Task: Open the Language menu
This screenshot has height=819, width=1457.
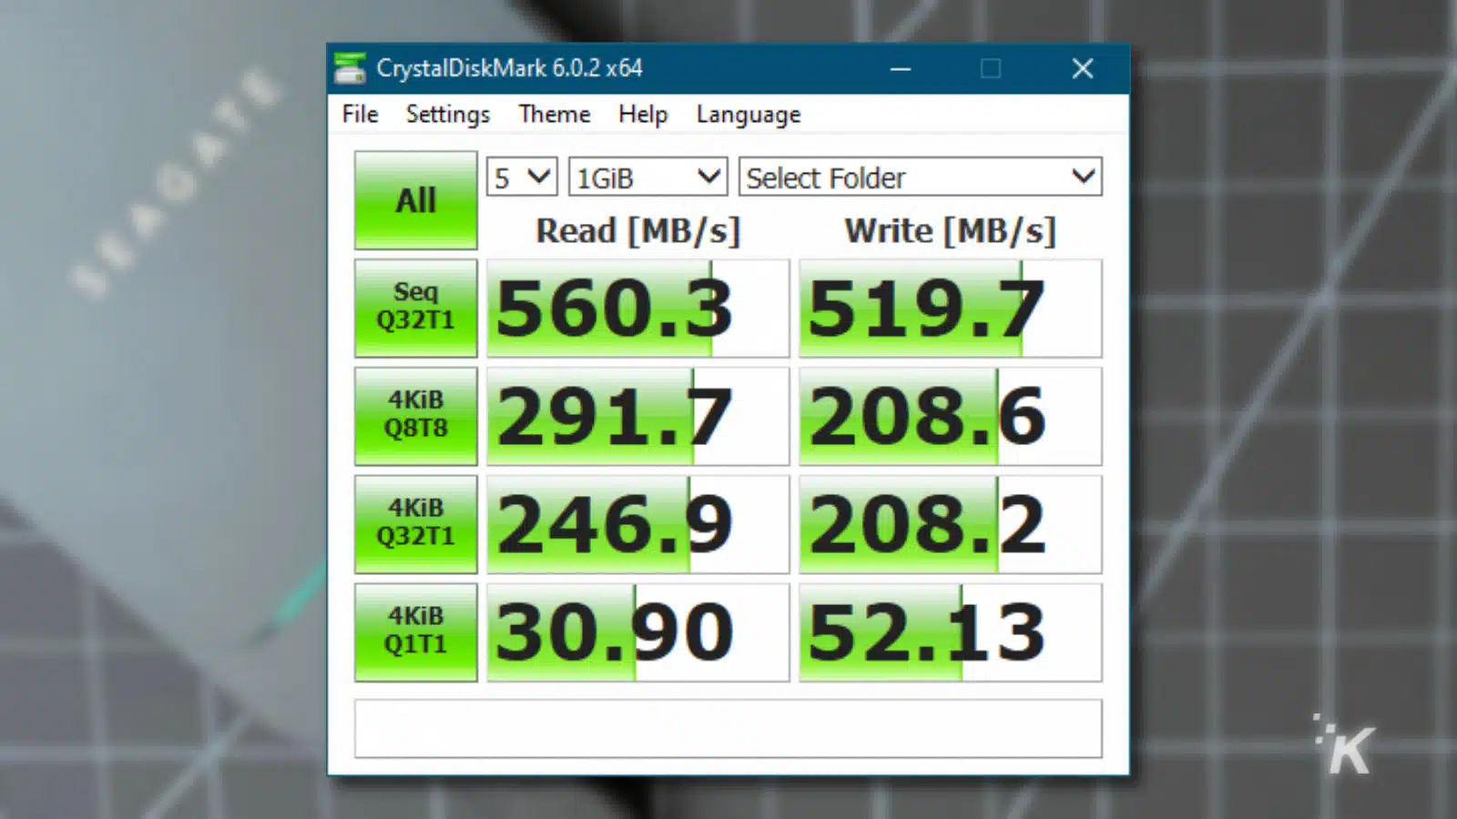Action: (747, 114)
